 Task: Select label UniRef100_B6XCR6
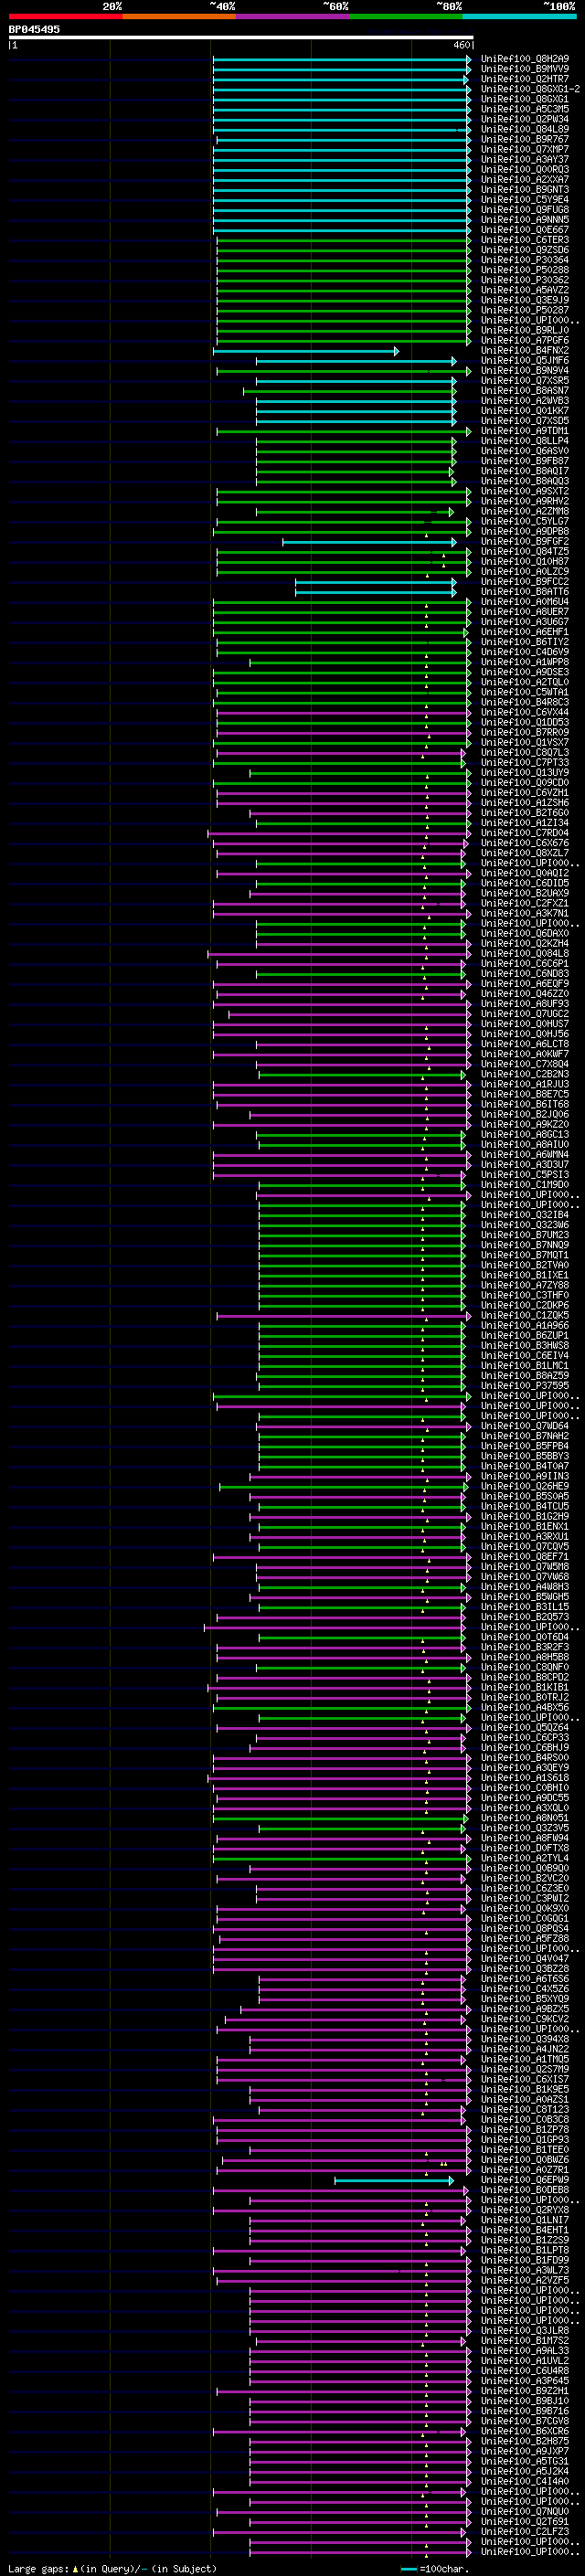coord(525,2431)
